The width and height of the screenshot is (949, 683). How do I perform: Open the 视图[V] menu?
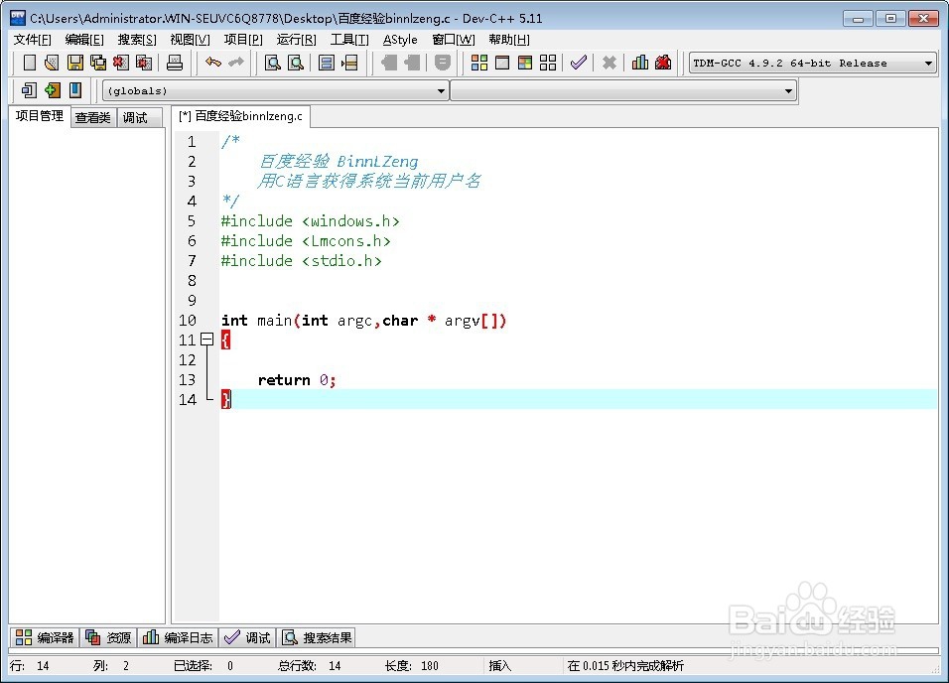pyautogui.click(x=190, y=40)
